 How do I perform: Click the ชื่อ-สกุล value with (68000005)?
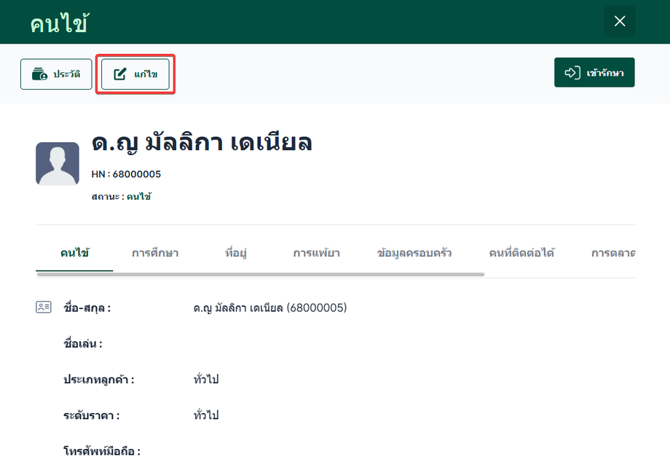[270, 308]
